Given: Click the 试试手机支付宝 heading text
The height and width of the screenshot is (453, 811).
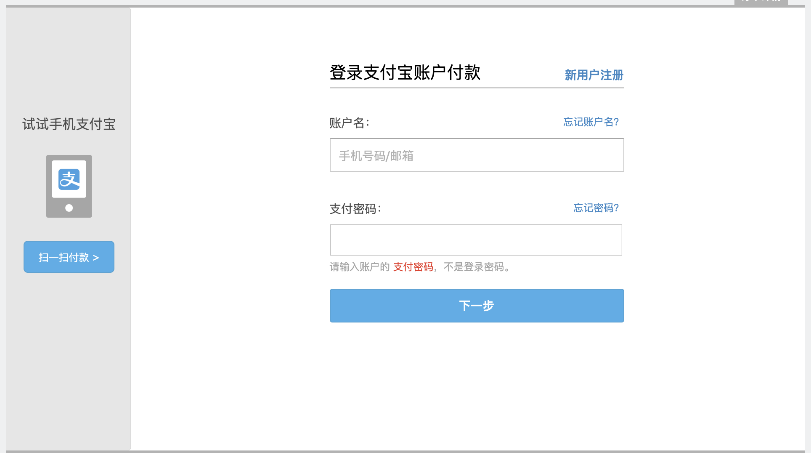Looking at the screenshot, I should pyautogui.click(x=69, y=124).
